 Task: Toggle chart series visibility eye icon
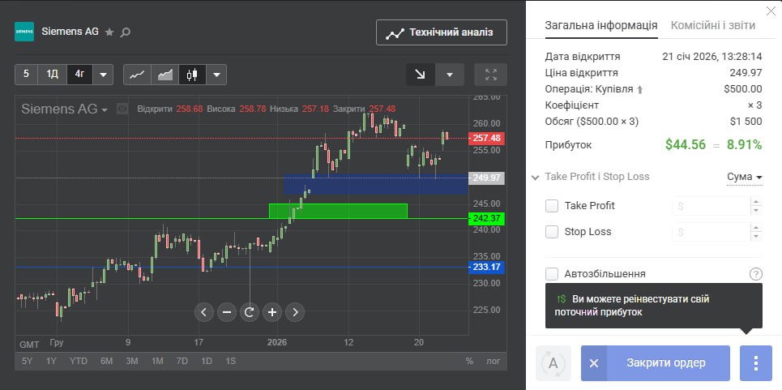[x=122, y=109]
